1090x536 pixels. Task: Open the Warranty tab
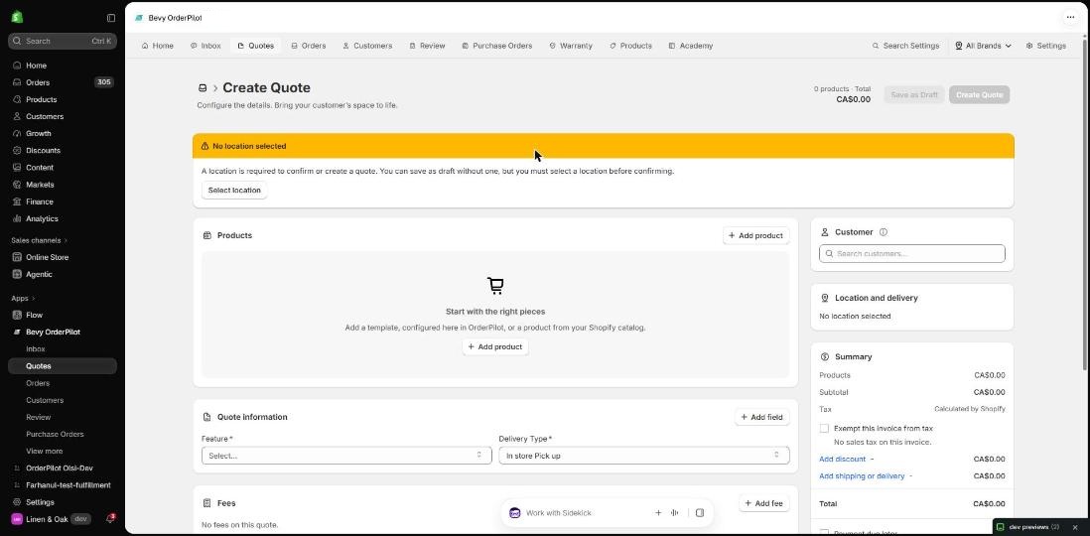coord(570,46)
